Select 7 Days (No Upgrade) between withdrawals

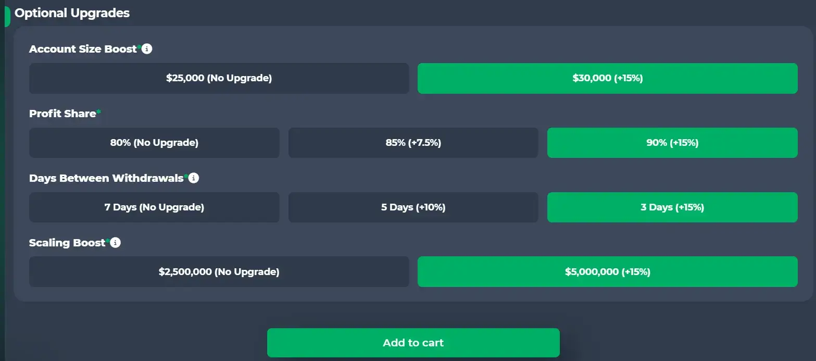[x=154, y=207]
